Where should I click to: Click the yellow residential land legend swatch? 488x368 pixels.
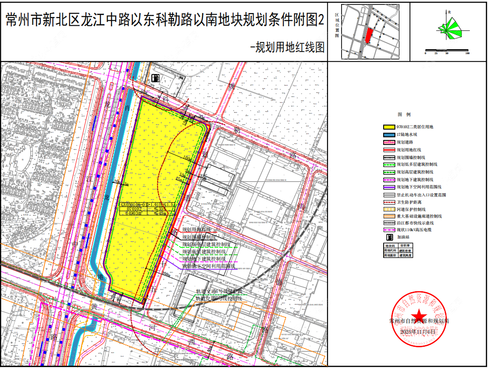tap(389, 127)
